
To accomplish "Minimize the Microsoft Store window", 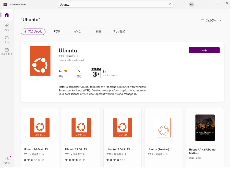I will (x=209, y=3).
